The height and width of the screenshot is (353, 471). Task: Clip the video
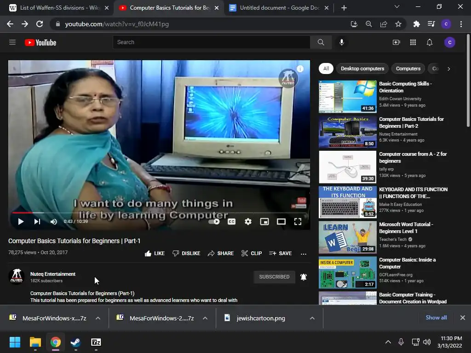(x=252, y=253)
